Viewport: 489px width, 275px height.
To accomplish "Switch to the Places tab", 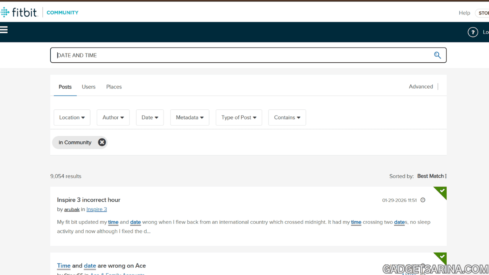I will pyautogui.click(x=114, y=87).
